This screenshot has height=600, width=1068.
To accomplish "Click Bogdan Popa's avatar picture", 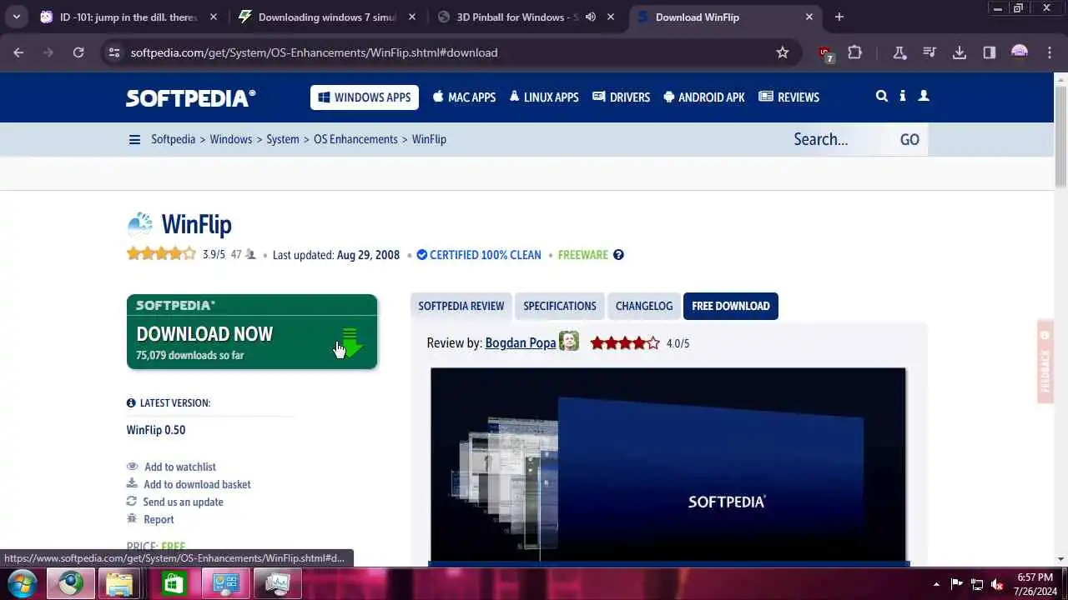I will pyautogui.click(x=569, y=341).
